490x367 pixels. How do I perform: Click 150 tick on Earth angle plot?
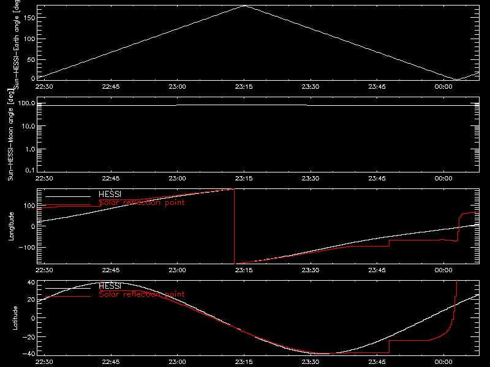(29, 18)
